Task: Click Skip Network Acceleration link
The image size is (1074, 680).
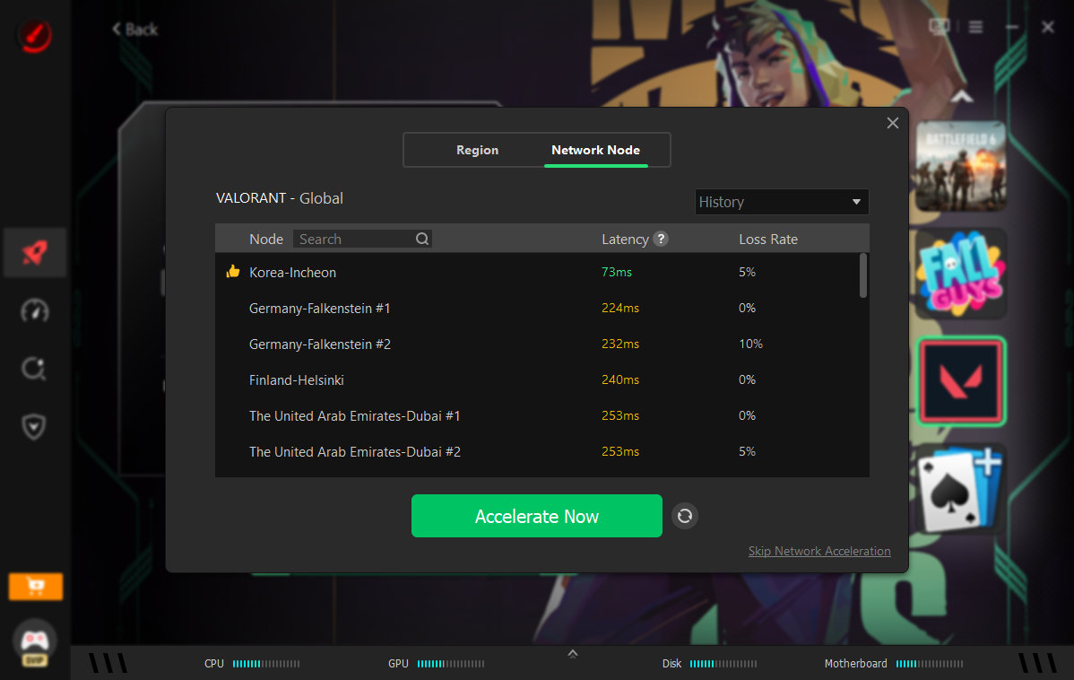Action: (819, 551)
